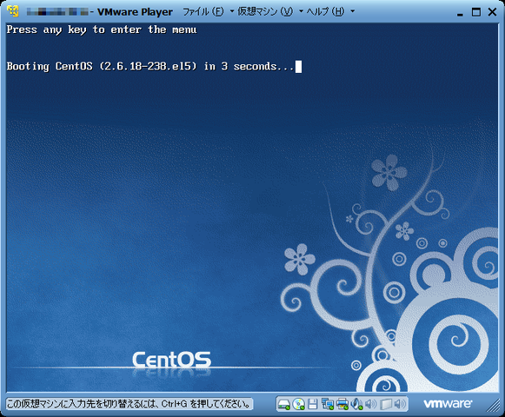505x417 pixels.
Task: Open the 仮想マシン (V) menu
Action: point(265,12)
